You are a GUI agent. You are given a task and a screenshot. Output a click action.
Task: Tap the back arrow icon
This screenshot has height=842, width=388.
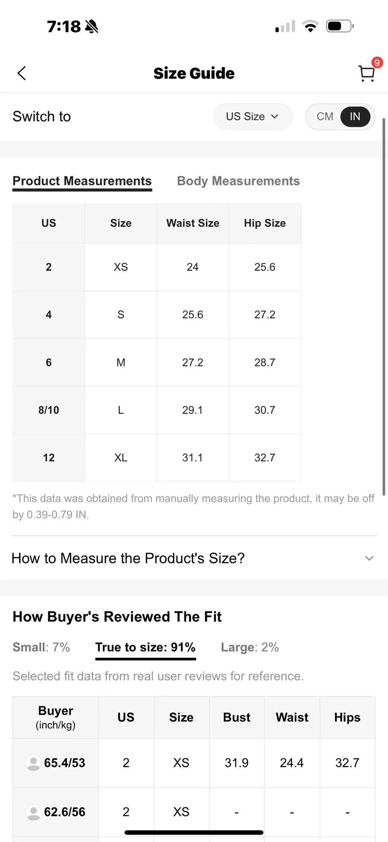point(22,73)
